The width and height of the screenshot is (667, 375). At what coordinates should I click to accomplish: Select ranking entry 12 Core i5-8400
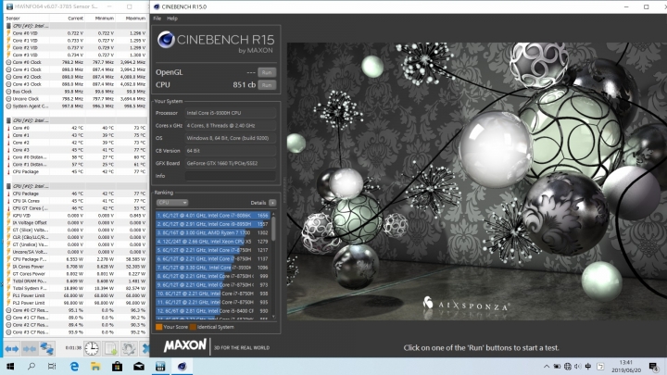[213, 311]
